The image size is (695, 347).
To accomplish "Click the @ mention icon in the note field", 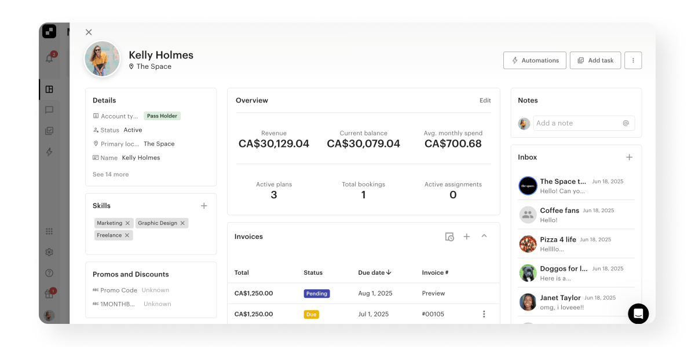I will tap(624, 123).
